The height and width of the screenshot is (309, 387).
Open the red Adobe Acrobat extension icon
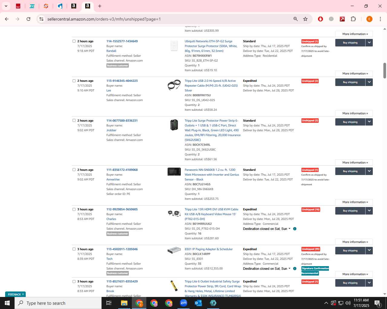(x=342, y=19)
